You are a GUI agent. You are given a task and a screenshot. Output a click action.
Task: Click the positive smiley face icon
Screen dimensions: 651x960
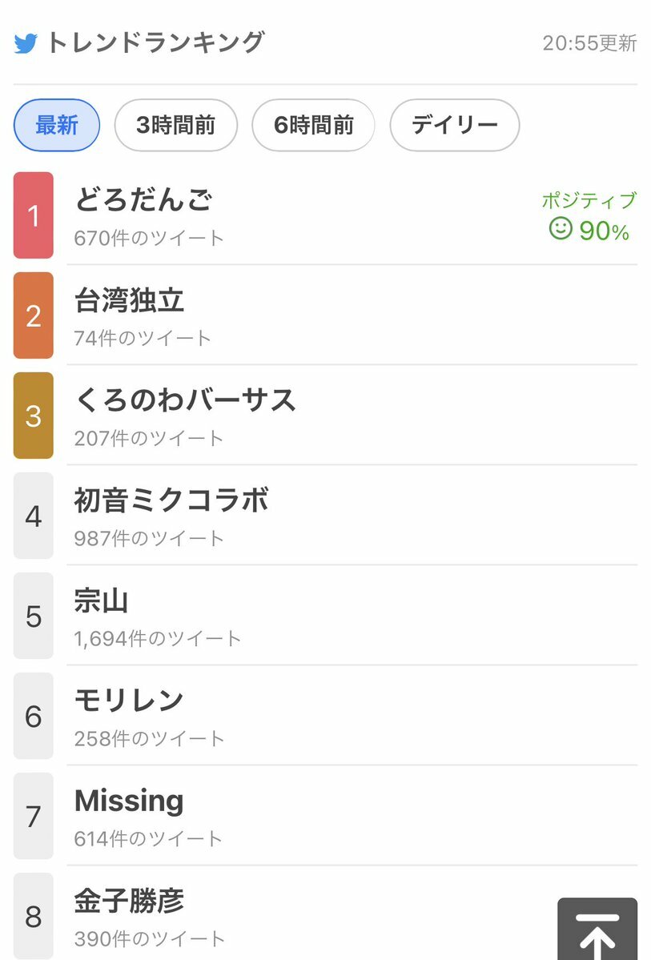tap(561, 229)
